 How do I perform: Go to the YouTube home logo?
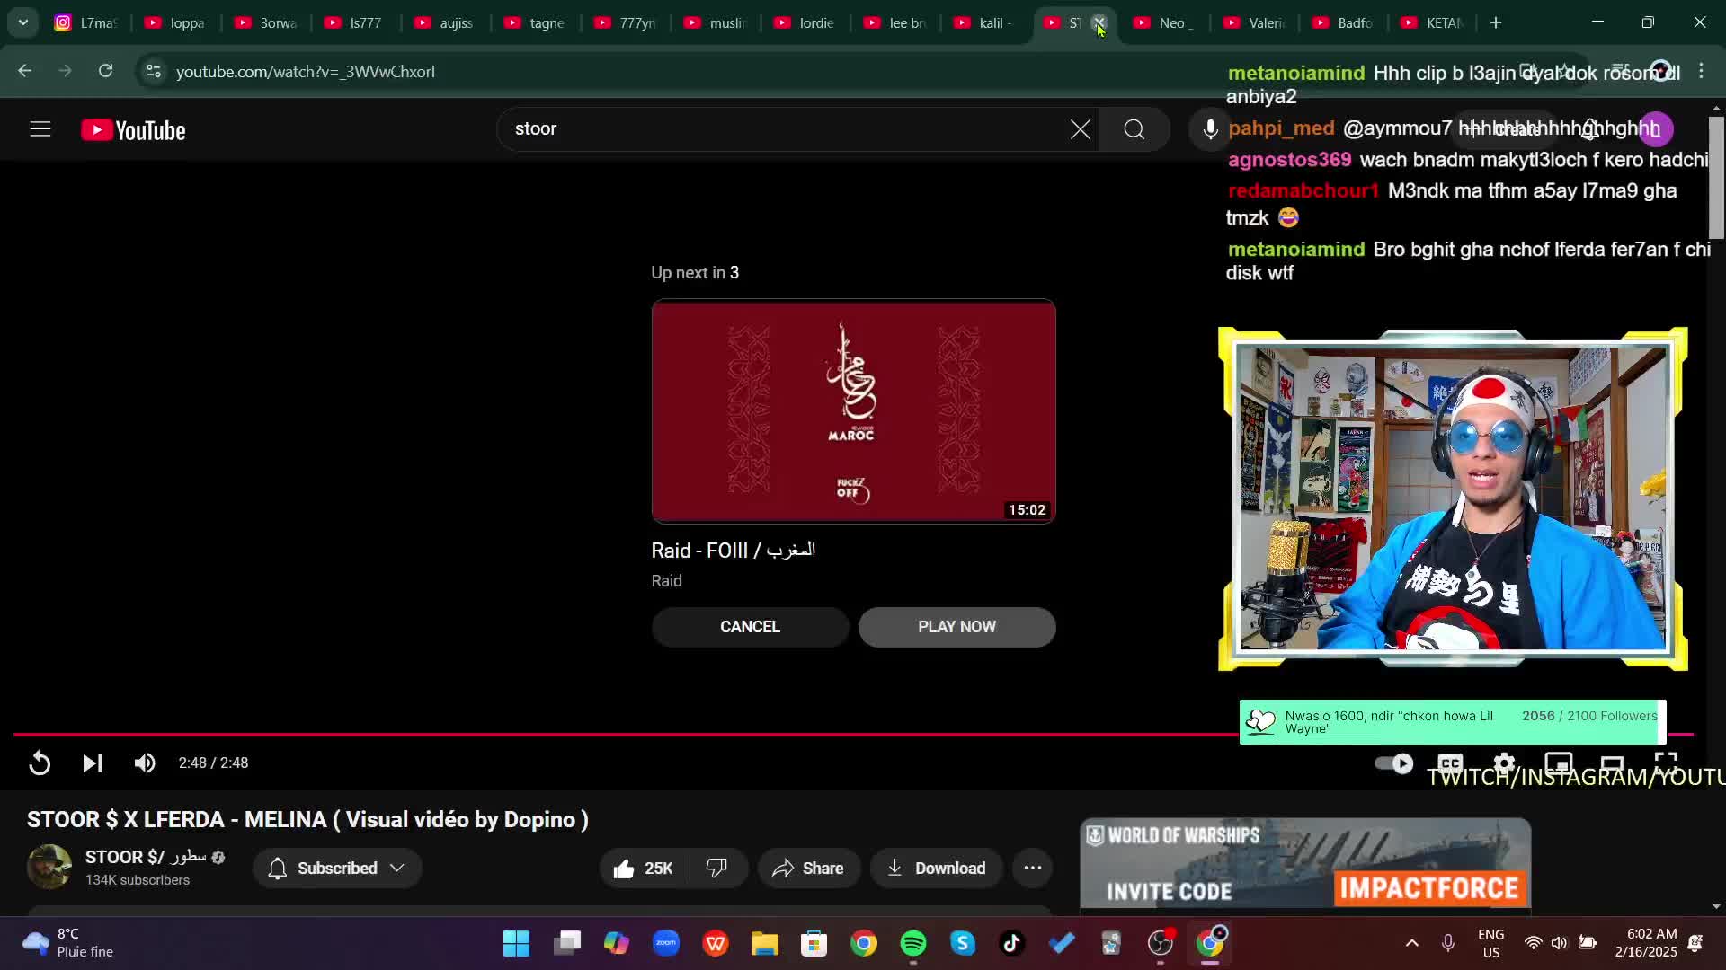coord(134,130)
